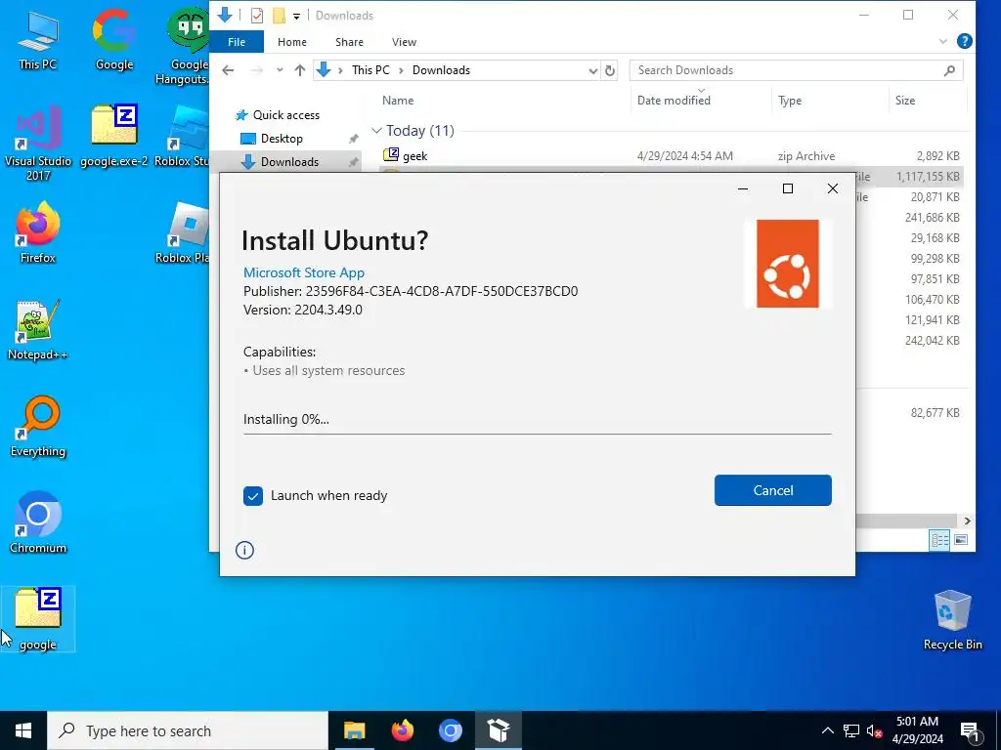Viewport: 1001px width, 750px height.
Task: Click Explorer Back arrow
Action: [228, 70]
